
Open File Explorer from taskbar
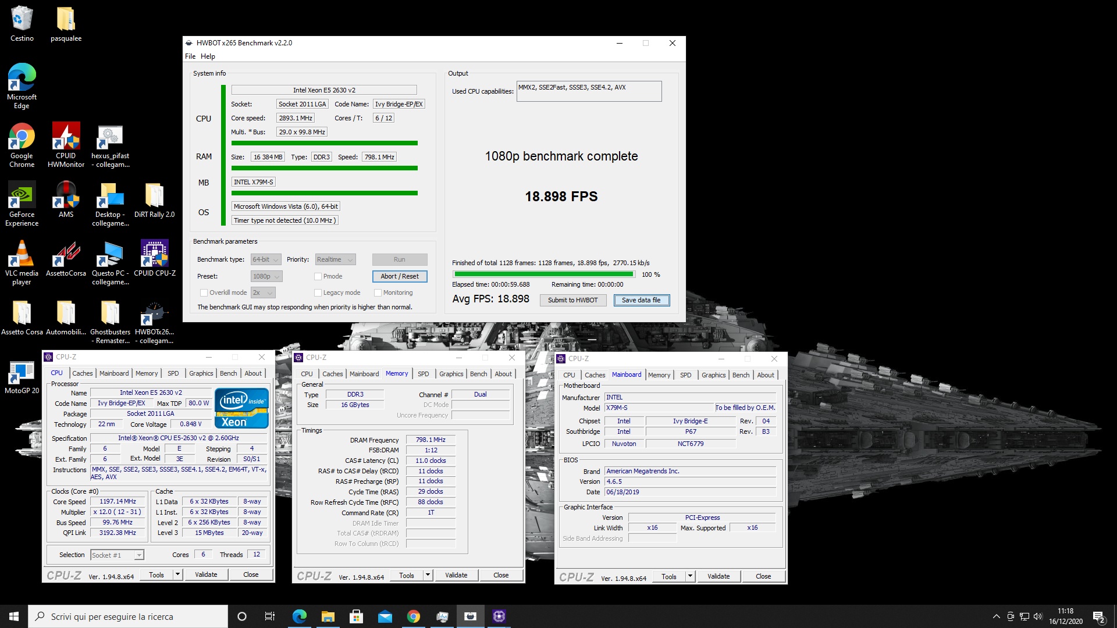coord(328,616)
